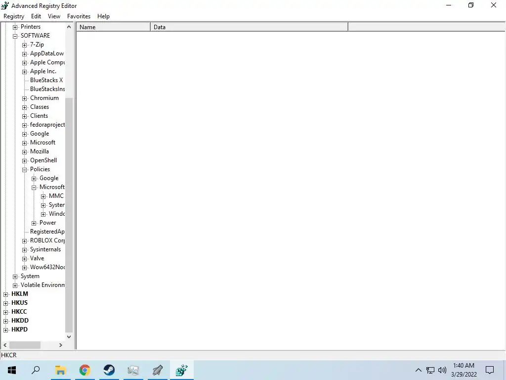Expand the ROBLOX Corp key
The width and height of the screenshot is (506, 380).
point(24,241)
